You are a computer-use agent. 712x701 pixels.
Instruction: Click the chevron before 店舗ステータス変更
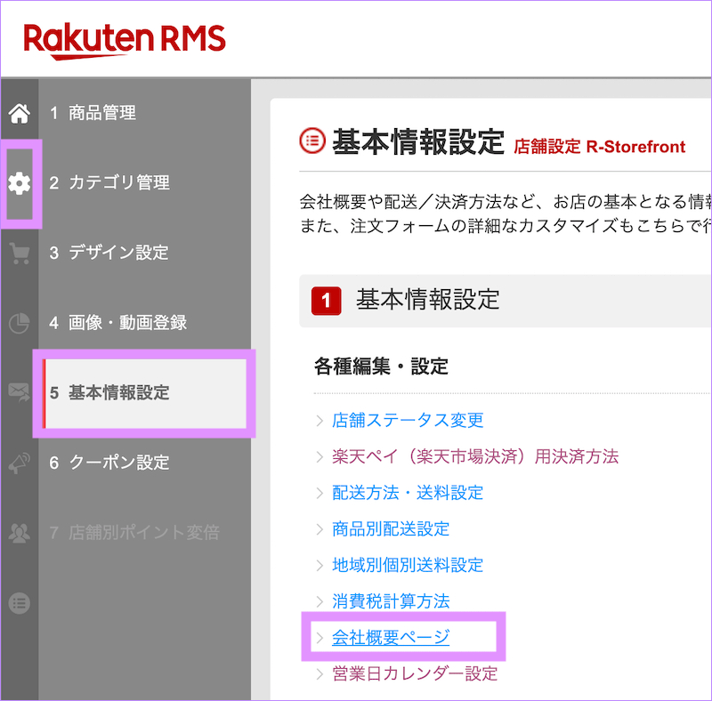(320, 421)
